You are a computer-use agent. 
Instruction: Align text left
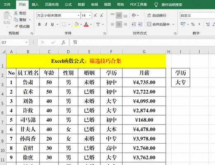click(x=113, y=24)
